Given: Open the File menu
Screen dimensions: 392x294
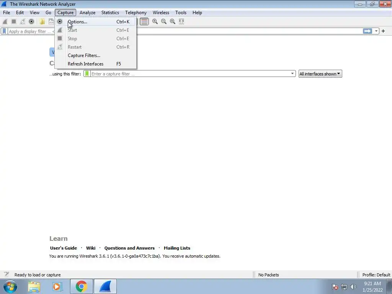Looking at the screenshot, I should point(7,13).
